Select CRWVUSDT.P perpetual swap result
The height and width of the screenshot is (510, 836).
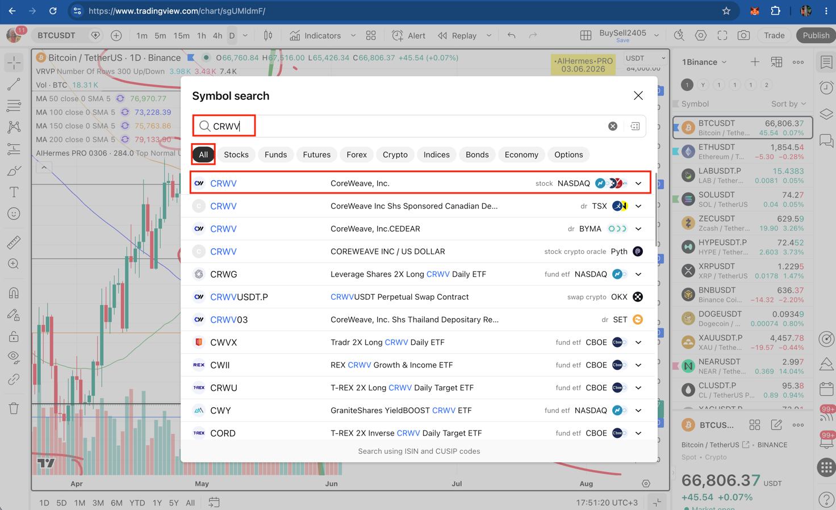419,297
